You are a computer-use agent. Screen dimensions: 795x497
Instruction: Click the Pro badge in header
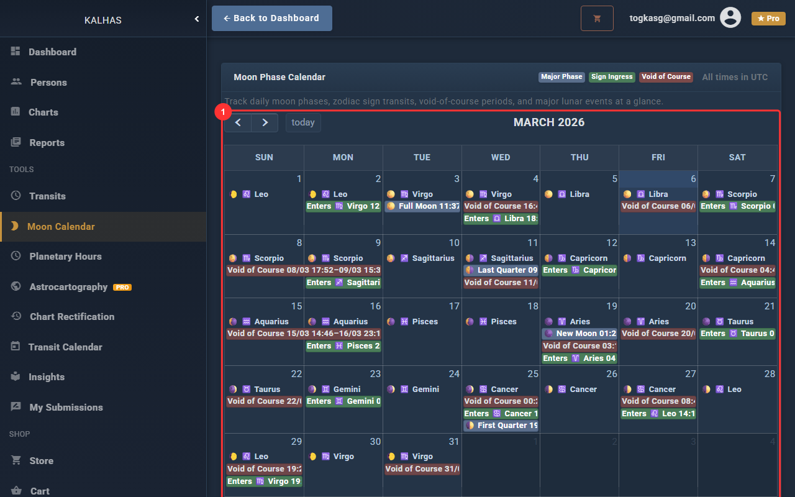tap(768, 19)
